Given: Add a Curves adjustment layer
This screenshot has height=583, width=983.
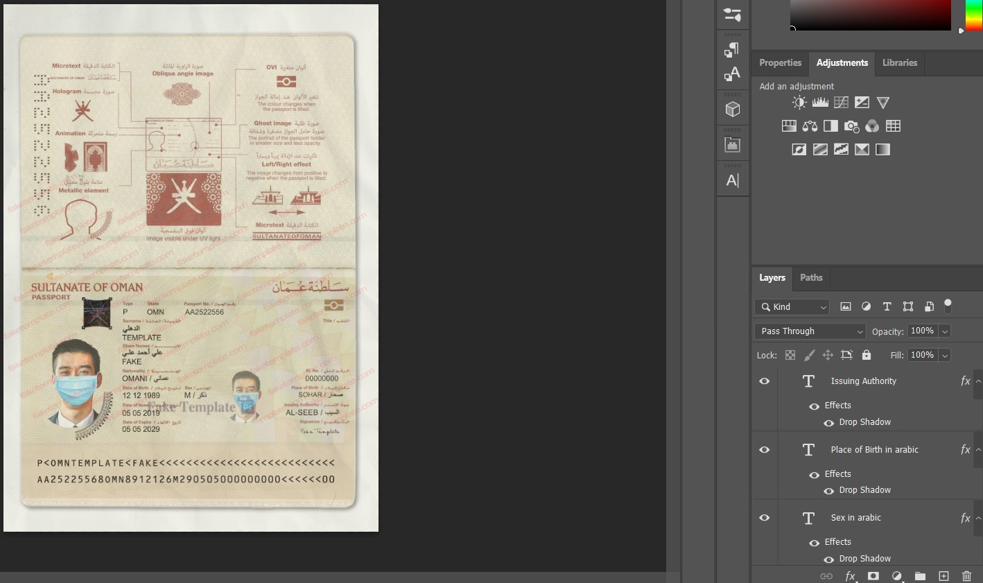Looking at the screenshot, I should click(841, 102).
